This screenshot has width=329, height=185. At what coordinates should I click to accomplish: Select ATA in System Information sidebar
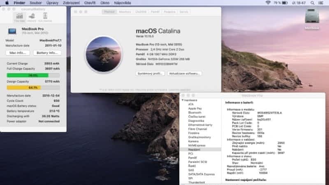[191, 104]
